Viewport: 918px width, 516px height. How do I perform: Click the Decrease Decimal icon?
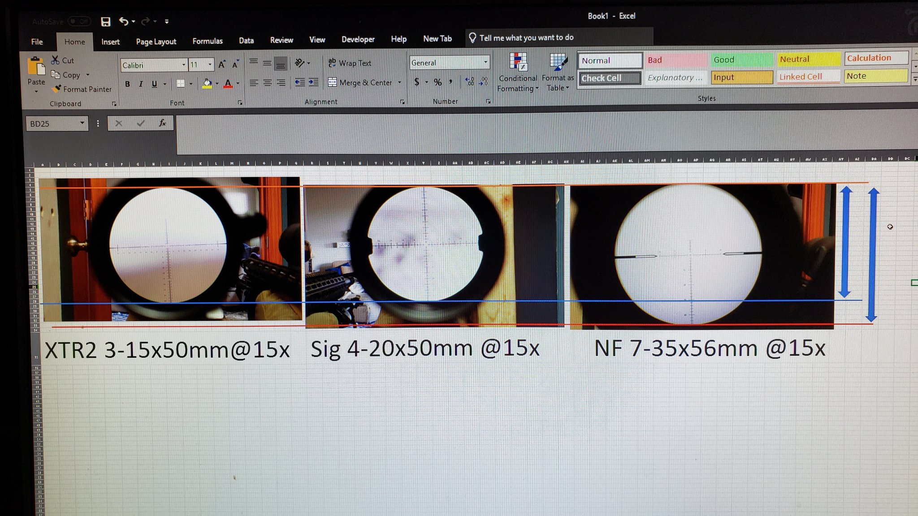click(x=484, y=82)
